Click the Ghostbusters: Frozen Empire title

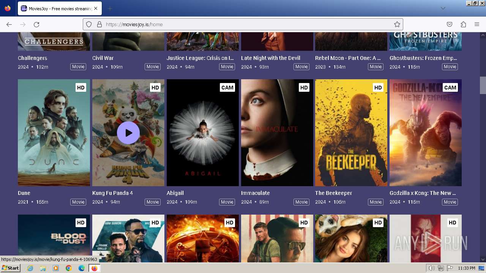[x=423, y=58]
